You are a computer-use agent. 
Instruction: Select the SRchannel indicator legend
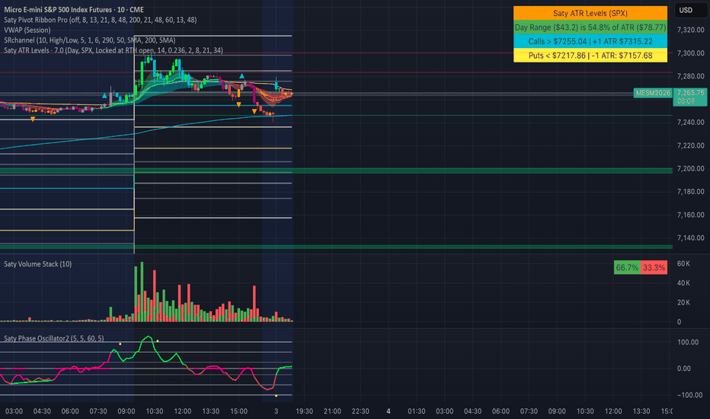pyautogui.click(x=90, y=40)
